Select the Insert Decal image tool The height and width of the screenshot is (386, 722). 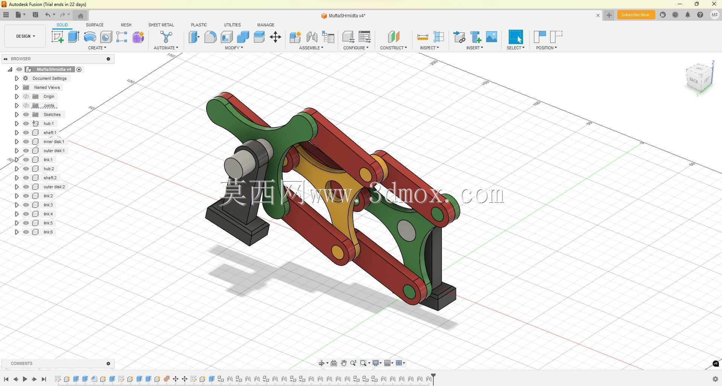(x=492, y=37)
